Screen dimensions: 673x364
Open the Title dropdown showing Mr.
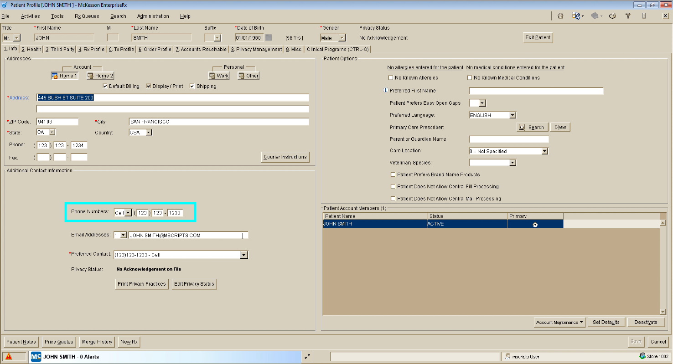17,38
